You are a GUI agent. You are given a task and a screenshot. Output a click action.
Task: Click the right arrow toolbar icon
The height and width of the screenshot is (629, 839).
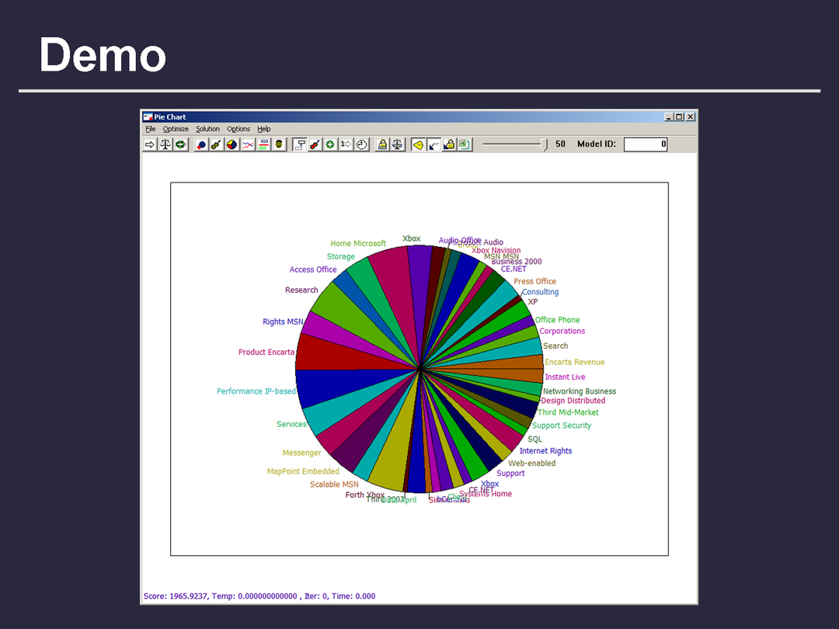(150, 144)
